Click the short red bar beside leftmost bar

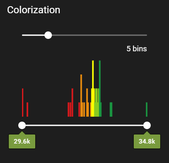pos(27,110)
